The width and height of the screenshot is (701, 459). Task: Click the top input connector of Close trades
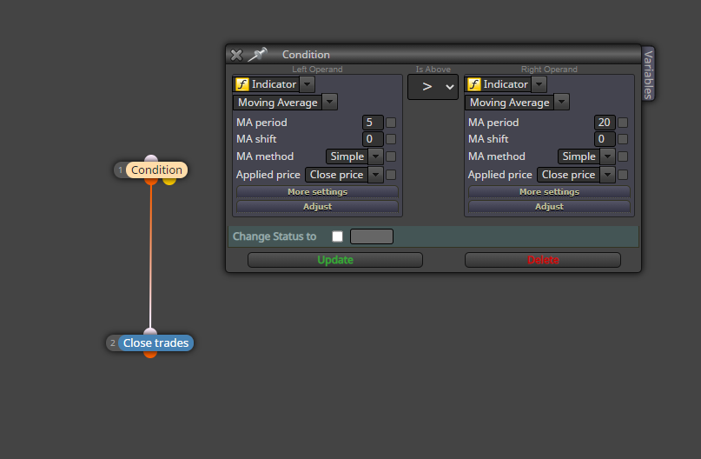point(150,331)
